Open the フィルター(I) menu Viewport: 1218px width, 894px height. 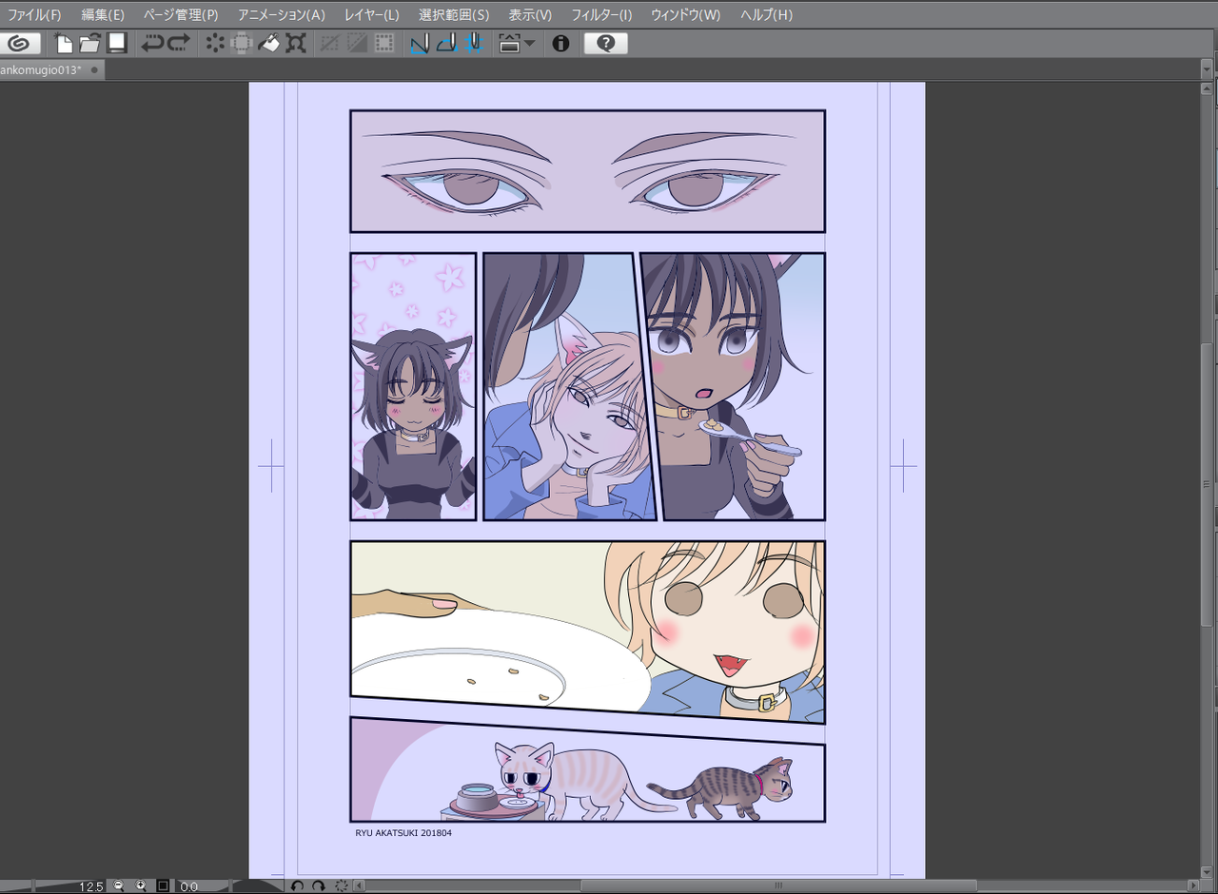(601, 15)
